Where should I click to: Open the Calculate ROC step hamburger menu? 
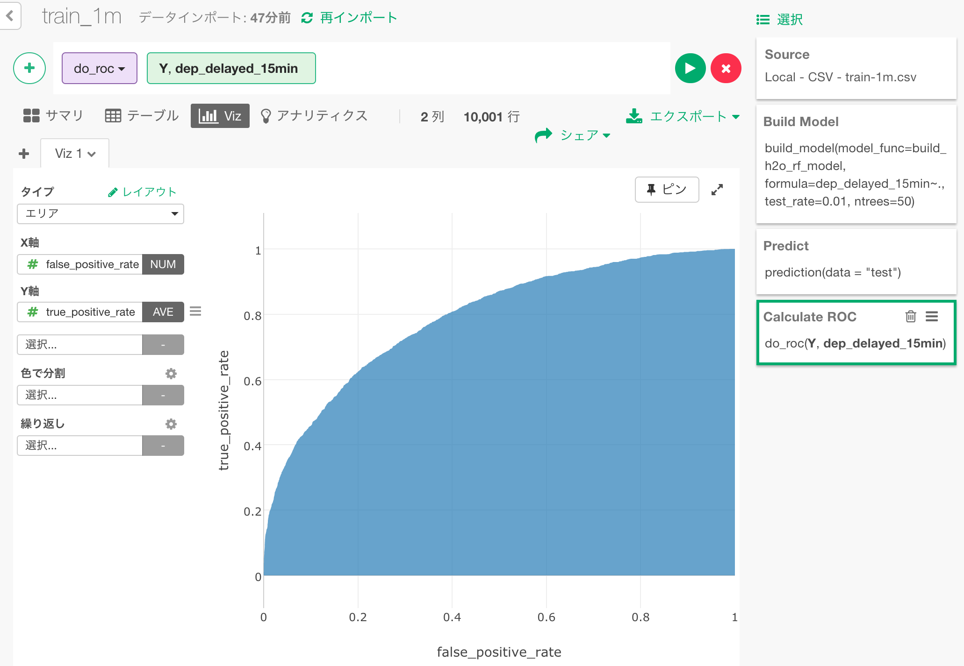(x=931, y=317)
